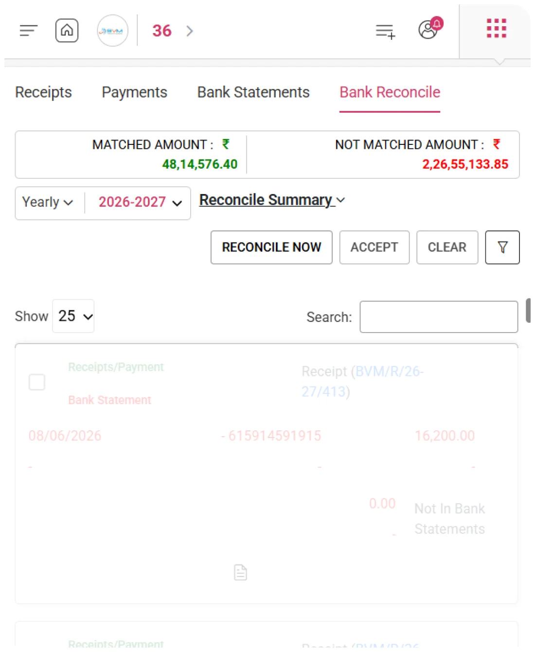This screenshot has width=535, height=652.
Task: Switch to the Payments tab
Action: click(x=134, y=92)
